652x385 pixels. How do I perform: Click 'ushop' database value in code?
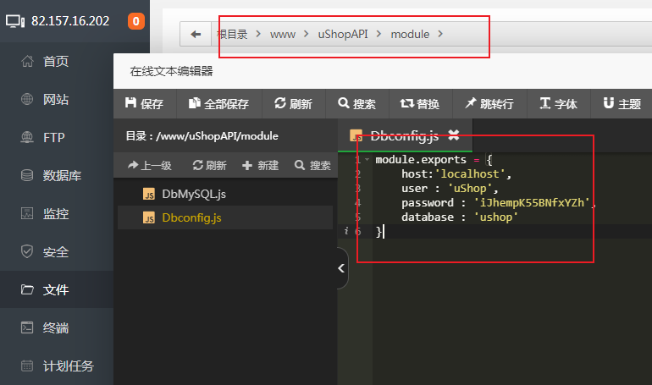point(496,217)
